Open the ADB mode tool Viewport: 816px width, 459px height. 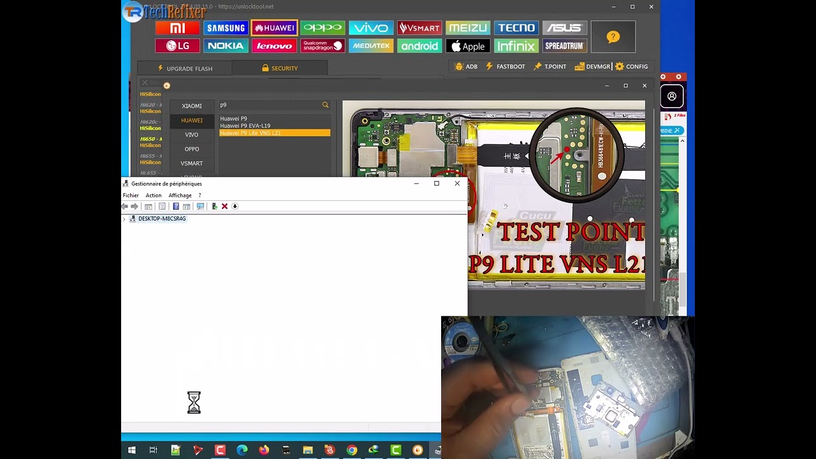(x=466, y=66)
